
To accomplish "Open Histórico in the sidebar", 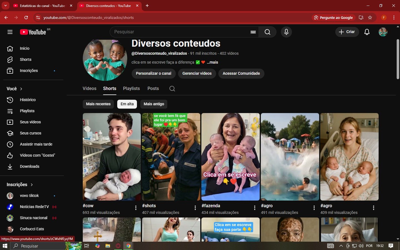I will tap(28, 100).
